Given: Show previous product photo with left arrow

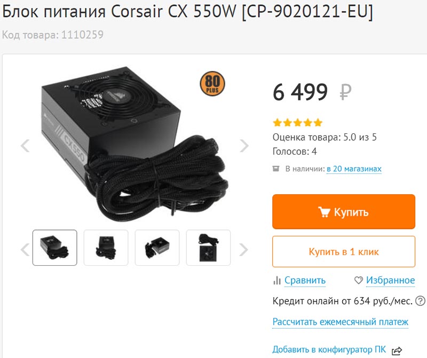Looking at the screenshot, I should pyautogui.click(x=25, y=146).
